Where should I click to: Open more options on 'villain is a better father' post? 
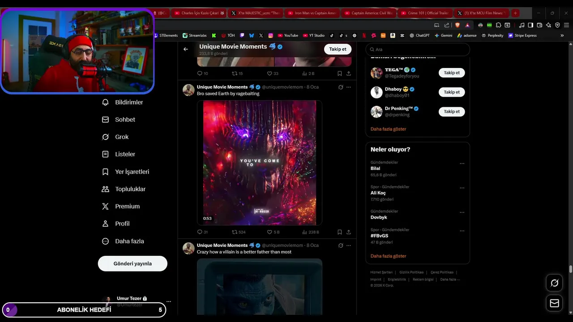[349, 246]
